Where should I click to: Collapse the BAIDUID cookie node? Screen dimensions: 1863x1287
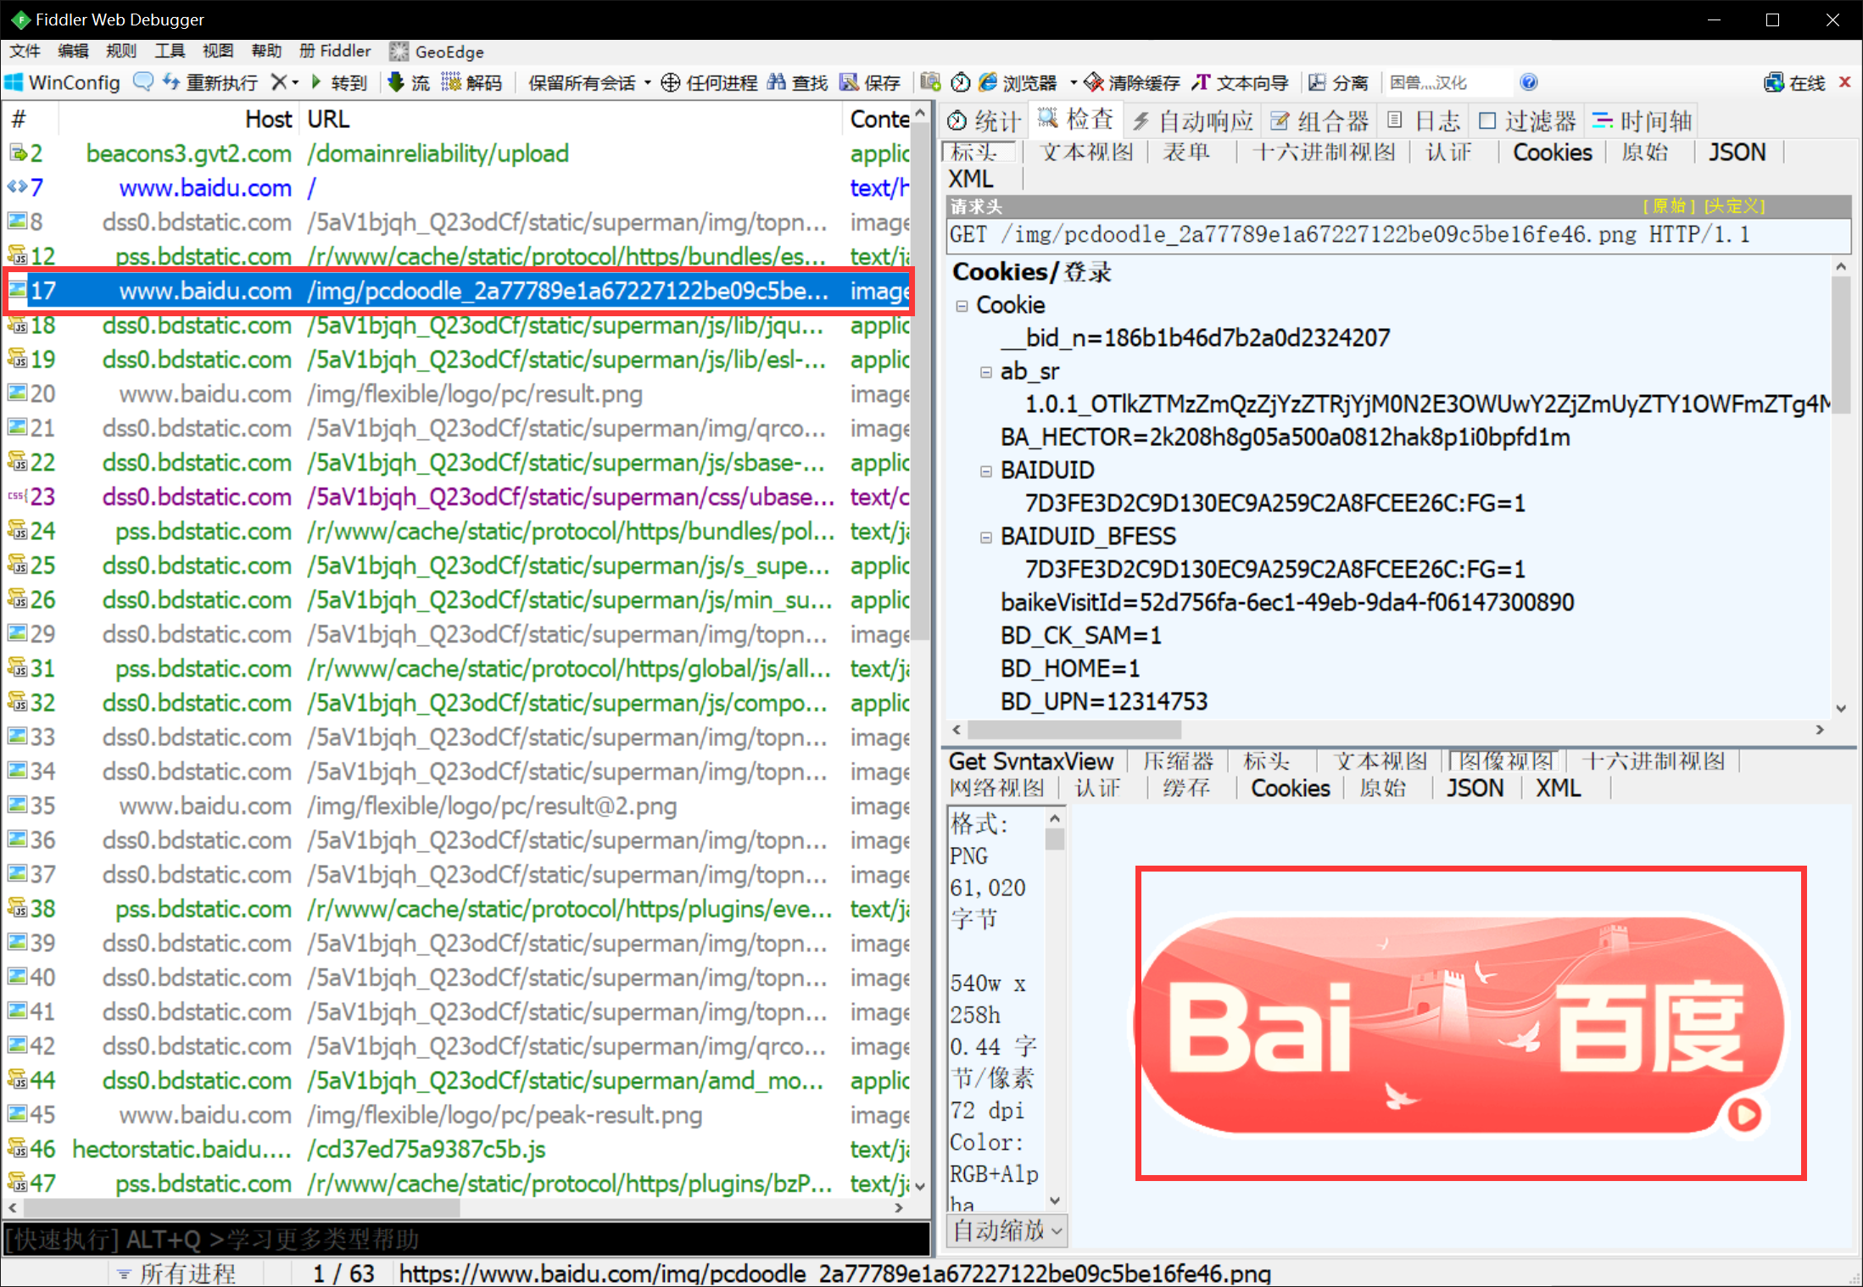click(985, 471)
